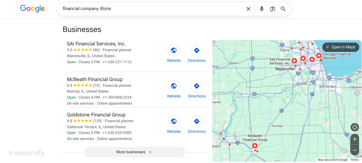
Task: Open the McBeath Financial Group listing title
Action: [95, 79]
